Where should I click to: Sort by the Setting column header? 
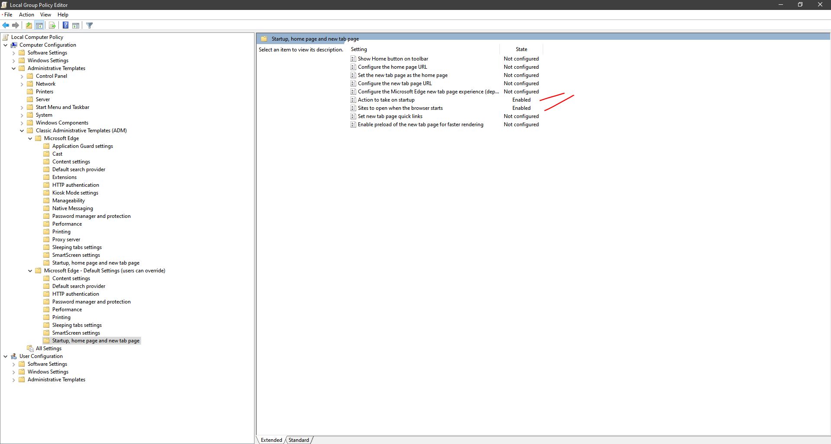click(424, 49)
